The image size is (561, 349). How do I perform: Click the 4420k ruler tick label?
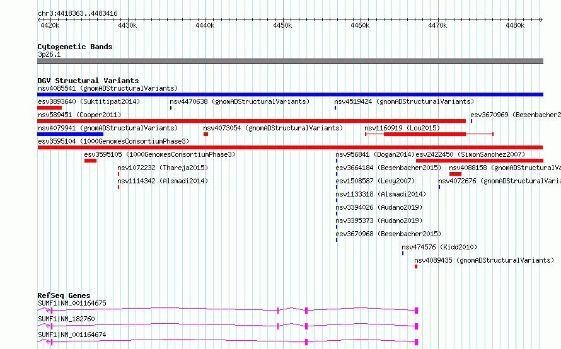point(50,25)
